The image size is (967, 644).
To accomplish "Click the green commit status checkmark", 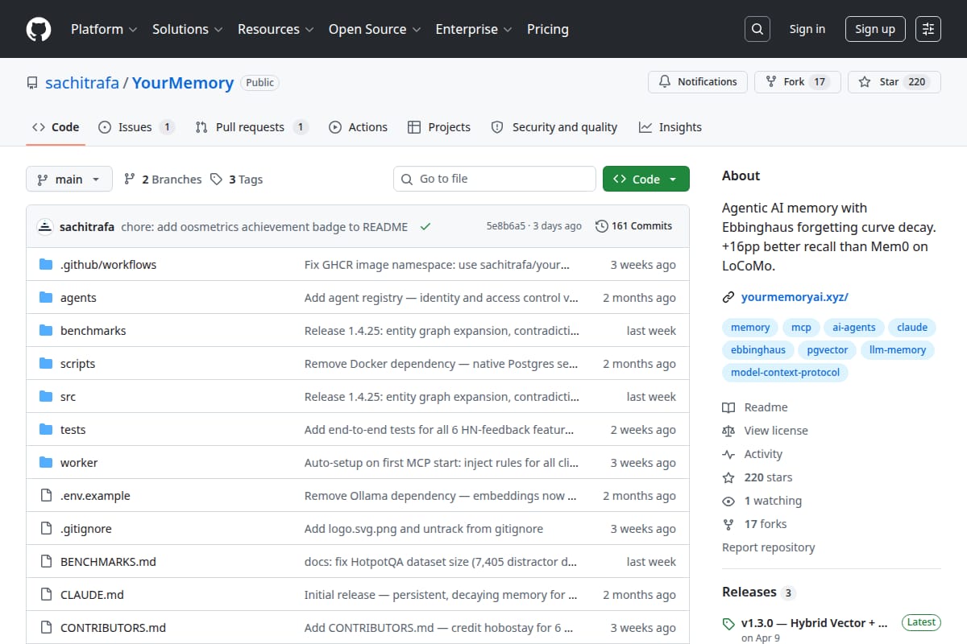I will coord(425,226).
